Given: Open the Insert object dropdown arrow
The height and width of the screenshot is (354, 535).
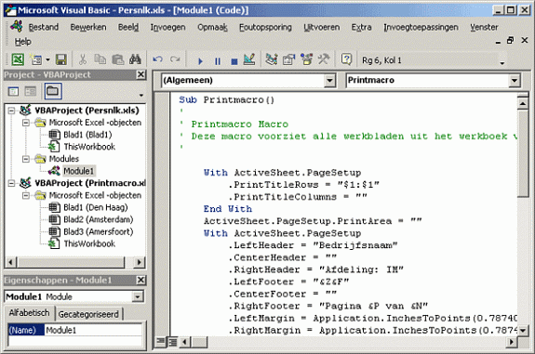Looking at the screenshot, I should pyautogui.click(x=47, y=60).
